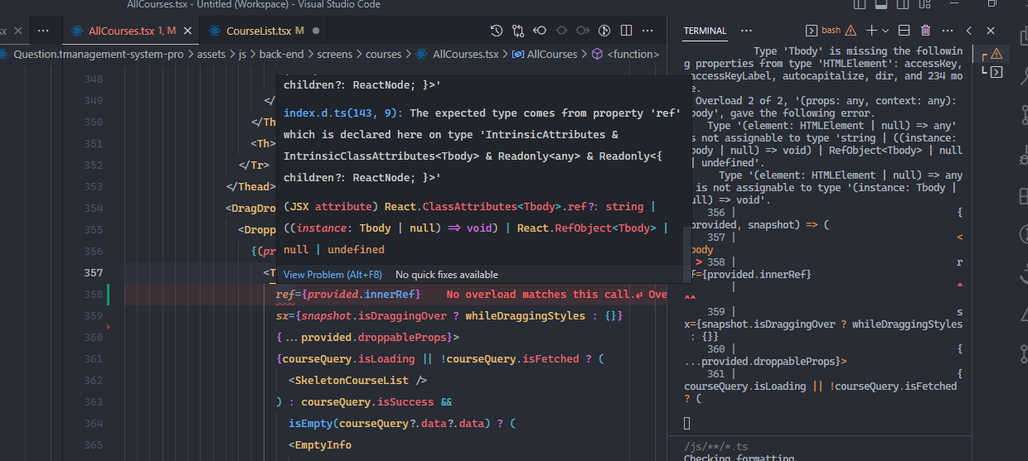
Task: Collapse panel with left chevron arrow
Action: click(x=969, y=31)
